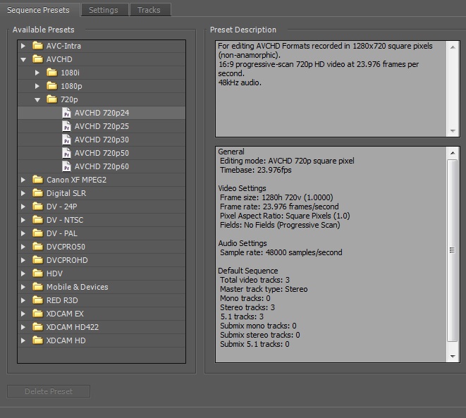Collapse the 720p subfolder arrow

(x=37, y=100)
